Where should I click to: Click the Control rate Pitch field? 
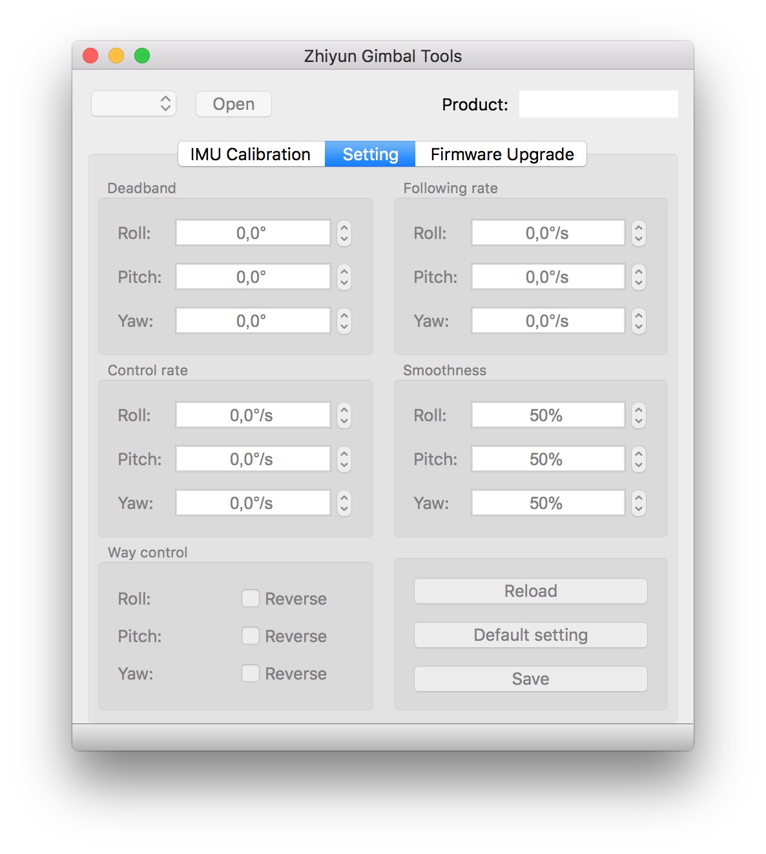coord(253,459)
